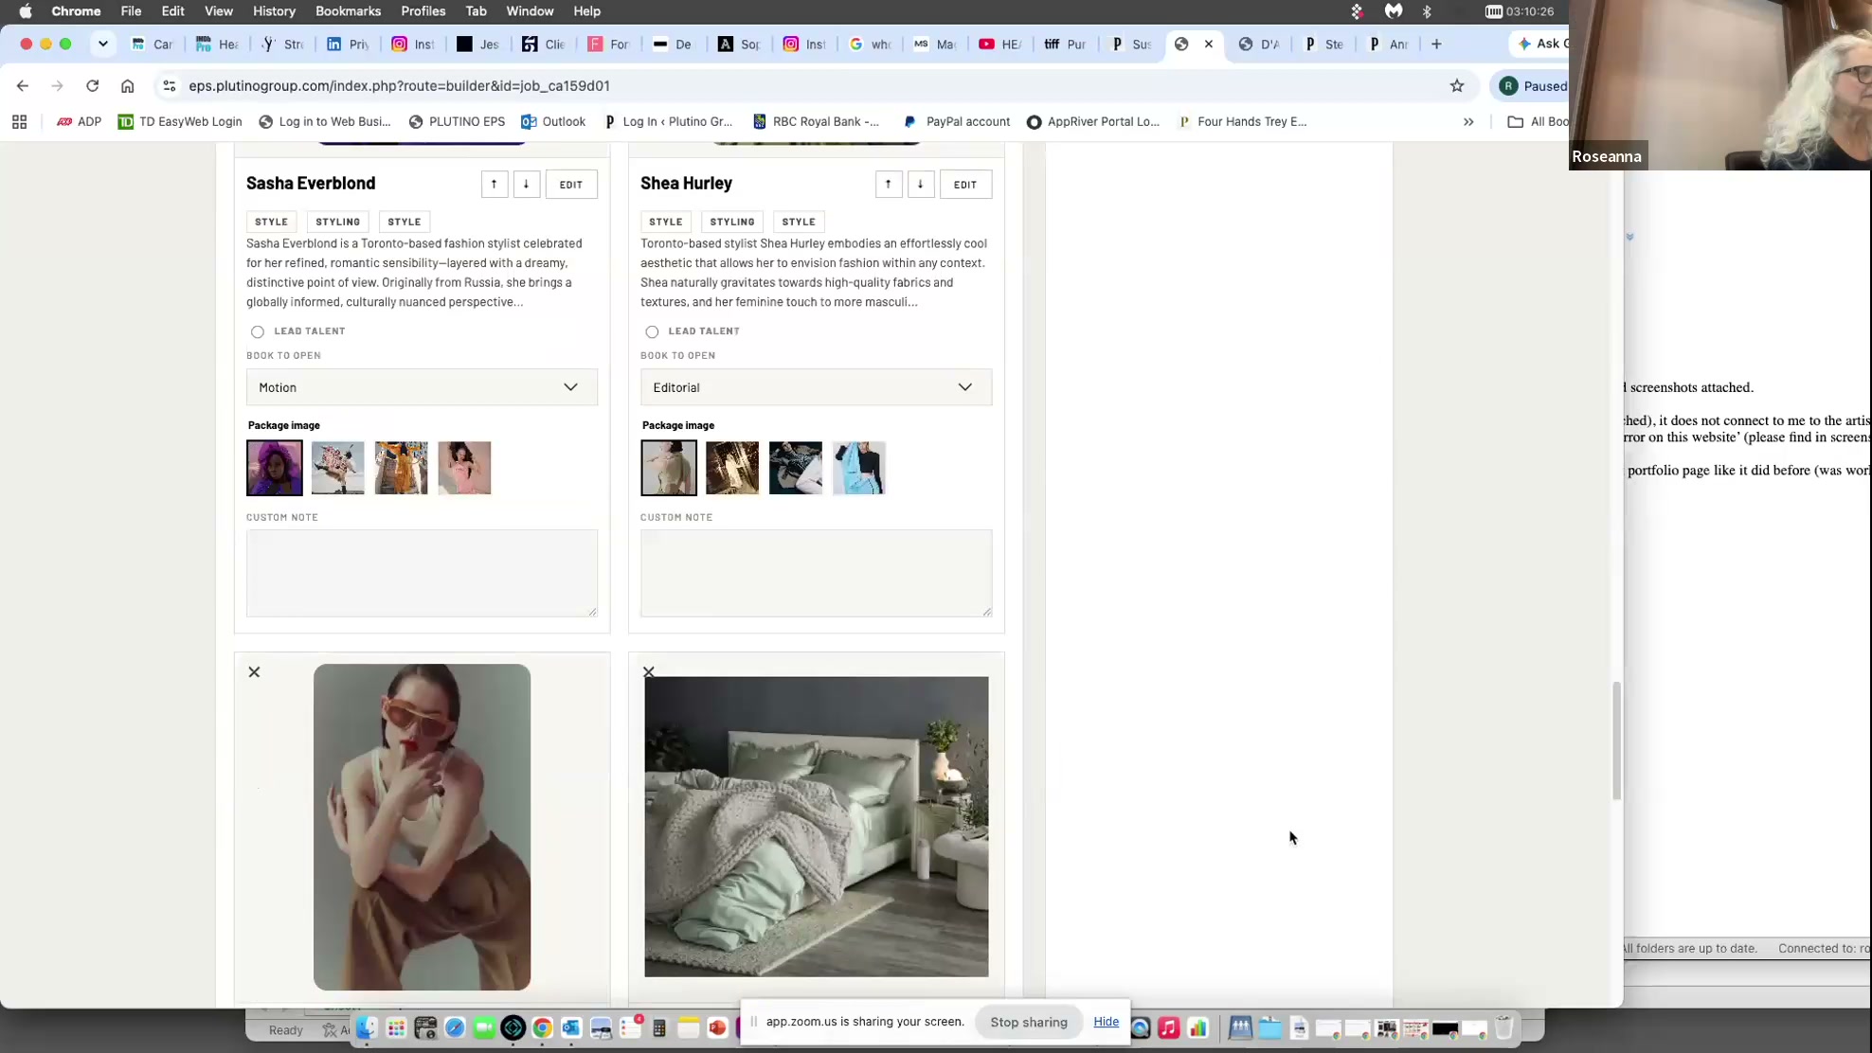
Task: Bookmark this page with star icon
Action: [1456, 85]
